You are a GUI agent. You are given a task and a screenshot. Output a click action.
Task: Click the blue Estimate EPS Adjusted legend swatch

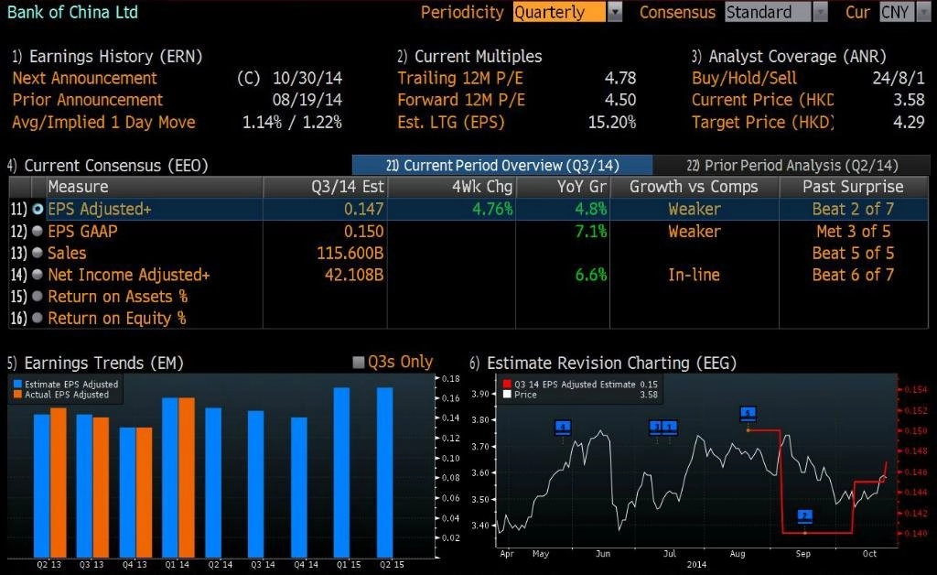[x=17, y=385]
